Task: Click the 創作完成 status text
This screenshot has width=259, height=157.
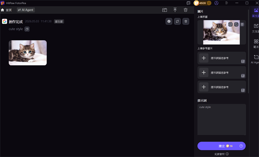Action: pos(16,22)
